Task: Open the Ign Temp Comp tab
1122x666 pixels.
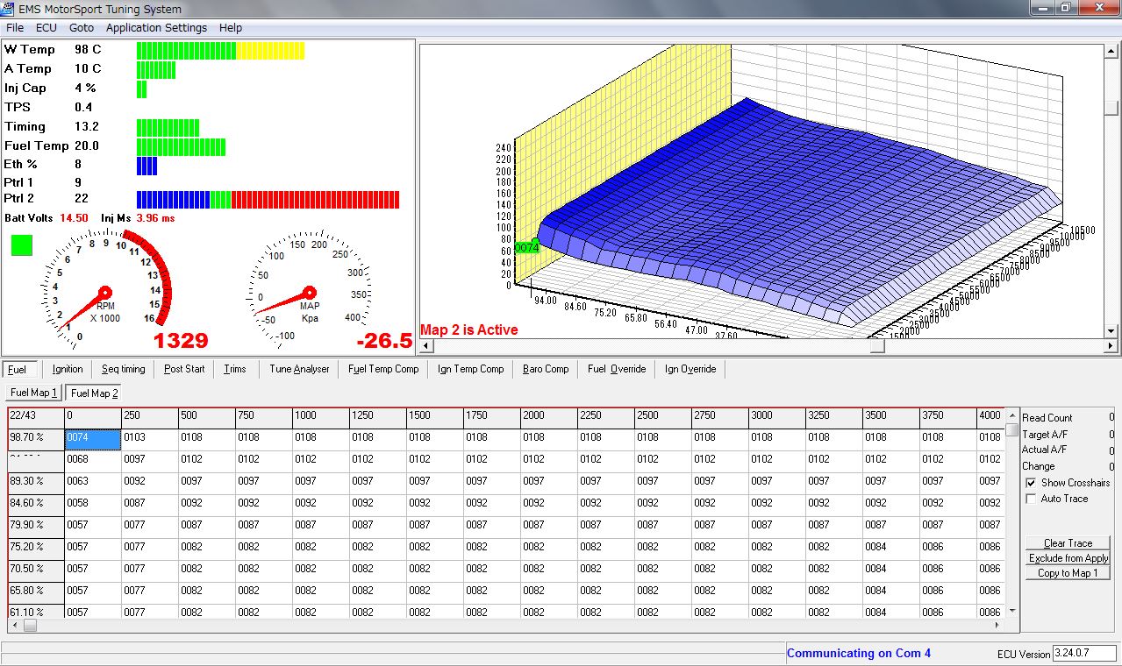Action: point(471,369)
